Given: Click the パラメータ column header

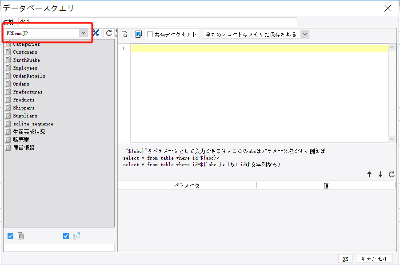Looking at the screenshot, I should 187,186.
